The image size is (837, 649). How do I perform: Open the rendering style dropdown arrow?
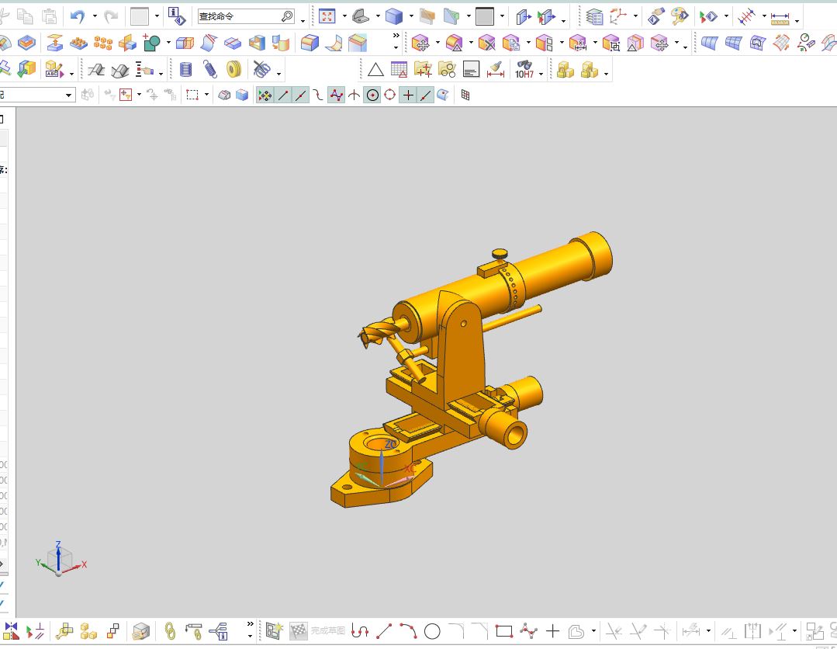coord(411,16)
